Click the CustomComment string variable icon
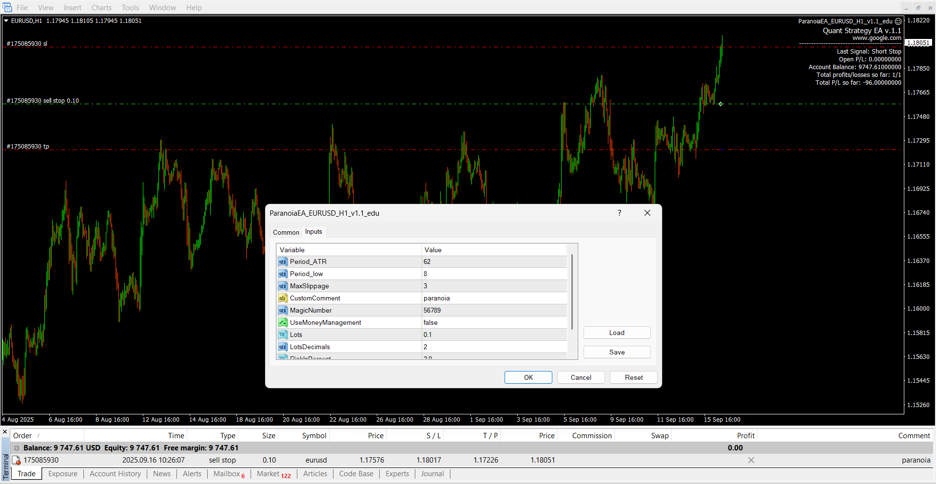The image size is (936, 484). 282,298
